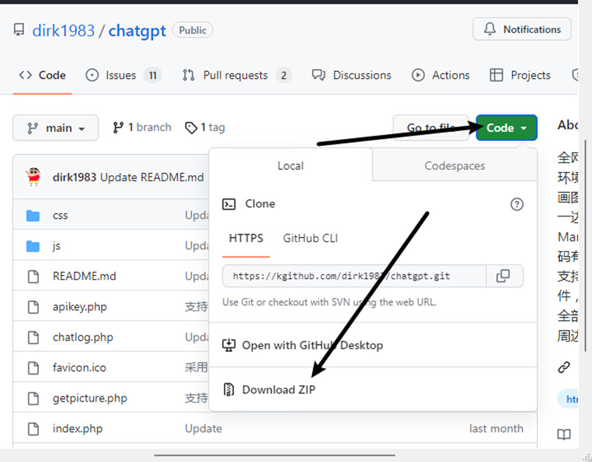
Task: View the 1 tag link
Action: pos(205,127)
